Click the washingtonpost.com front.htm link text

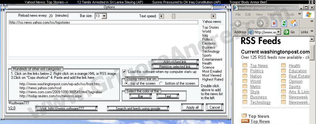(x=60, y=84)
